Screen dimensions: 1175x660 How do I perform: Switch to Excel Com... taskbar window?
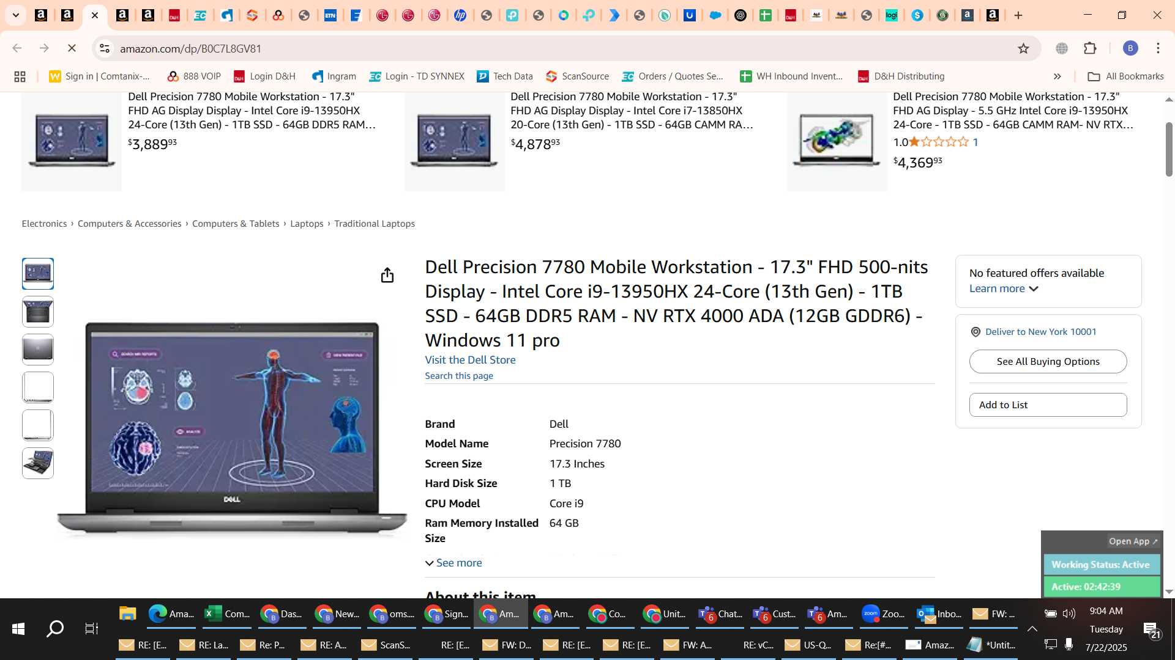click(226, 614)
